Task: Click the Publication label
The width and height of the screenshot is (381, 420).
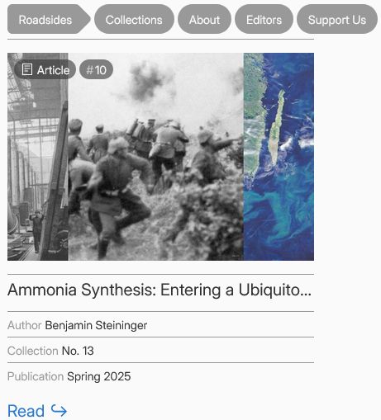Action: pyautogui.click(x=36, y=376)
